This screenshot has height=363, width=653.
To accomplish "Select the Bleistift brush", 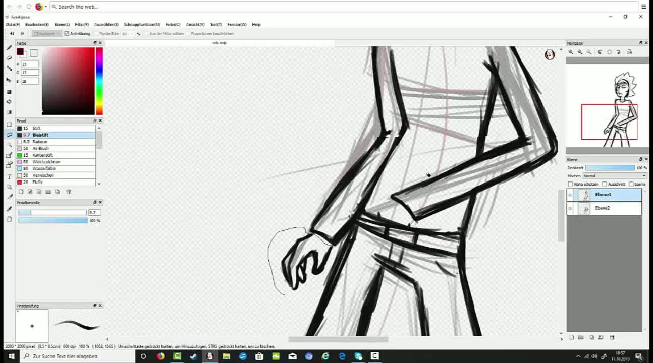I will coord(56,135).
